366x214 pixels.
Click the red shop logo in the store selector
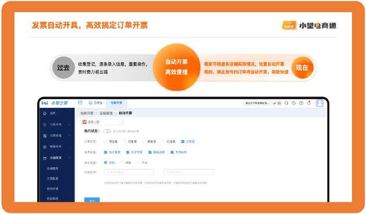coord(85,122)
